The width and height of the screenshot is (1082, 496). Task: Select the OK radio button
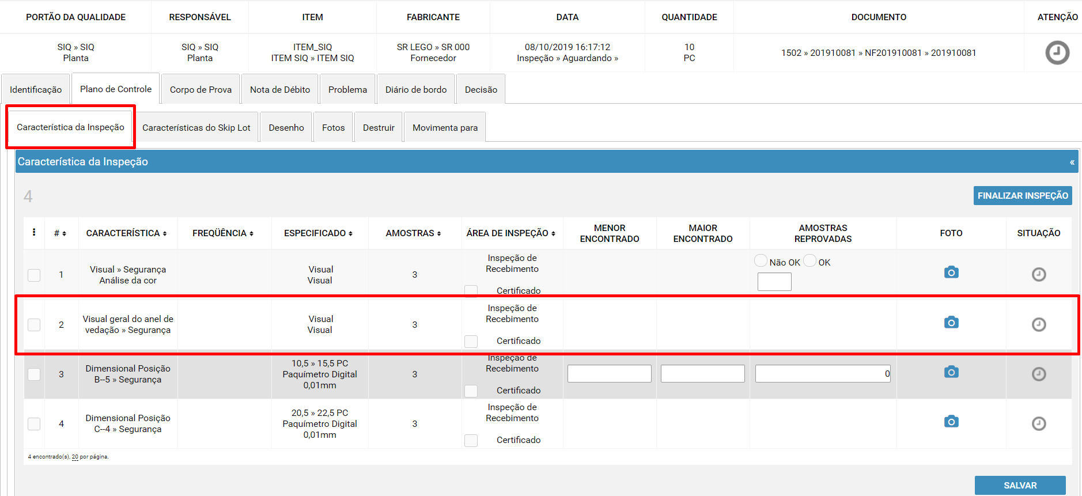pos(809,260)
